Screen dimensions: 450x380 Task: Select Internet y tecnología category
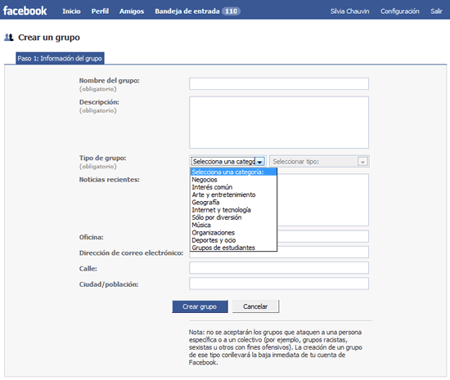tap(233, 210)
